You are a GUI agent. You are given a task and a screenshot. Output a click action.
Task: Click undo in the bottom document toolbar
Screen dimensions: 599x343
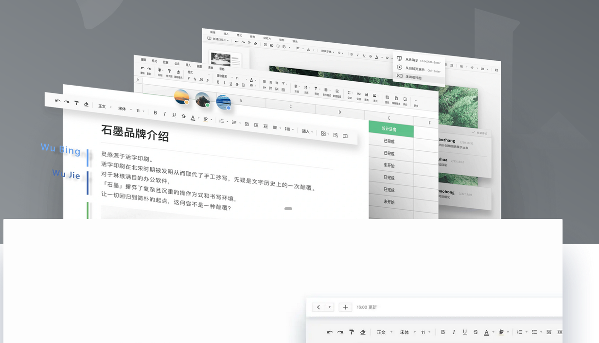tap(330, 332)
